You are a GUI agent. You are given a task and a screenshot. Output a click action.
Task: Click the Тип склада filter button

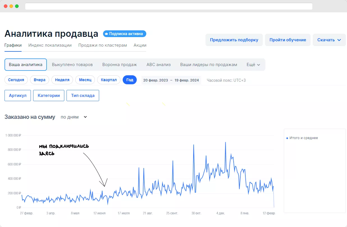[x=83, y=96]
